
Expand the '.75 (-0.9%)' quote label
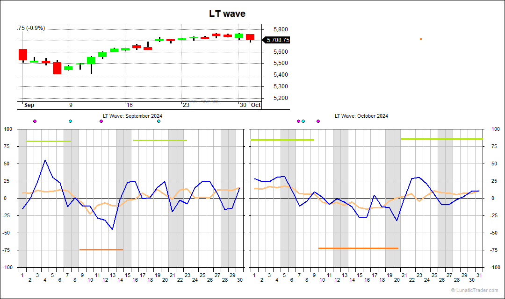click(31, 28)
